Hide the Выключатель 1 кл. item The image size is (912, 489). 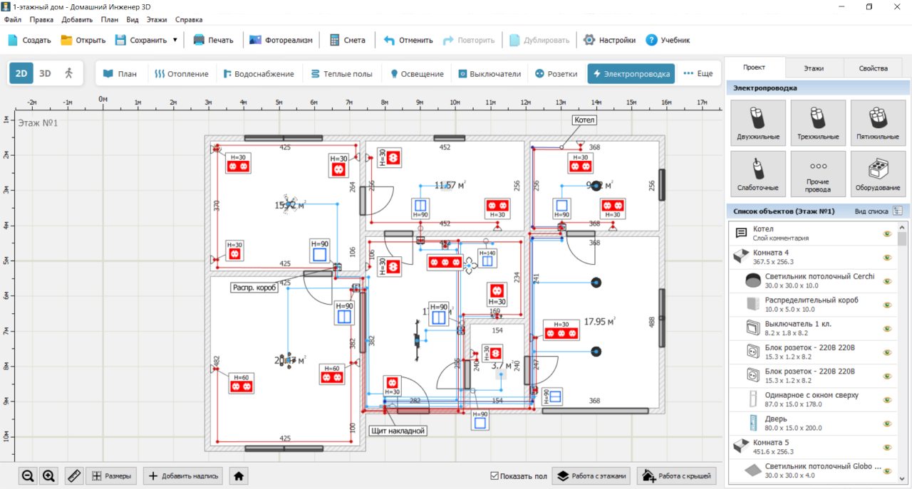pyautogui.click(x=888, y=328)
